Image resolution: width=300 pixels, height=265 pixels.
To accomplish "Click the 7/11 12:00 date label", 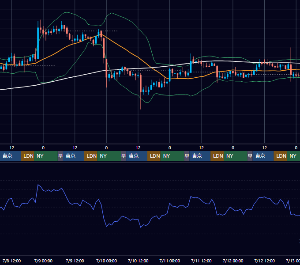I will click(x=201, y=261).
